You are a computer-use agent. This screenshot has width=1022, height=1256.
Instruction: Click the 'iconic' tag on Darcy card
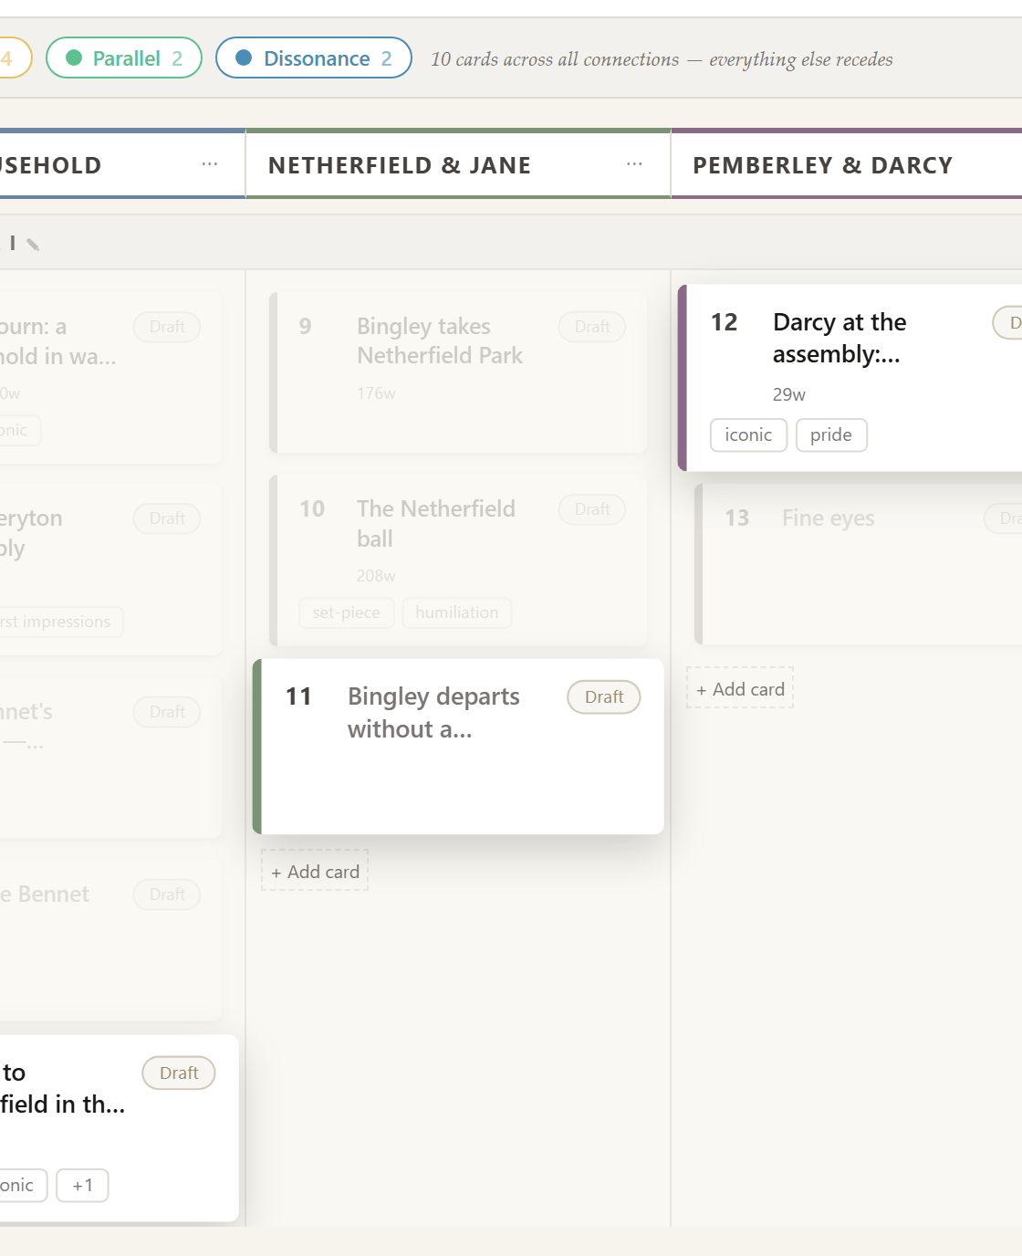tap(748, 434)
